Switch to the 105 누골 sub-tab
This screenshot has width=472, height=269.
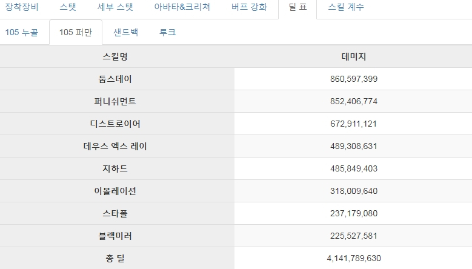(x=22, y=32)
